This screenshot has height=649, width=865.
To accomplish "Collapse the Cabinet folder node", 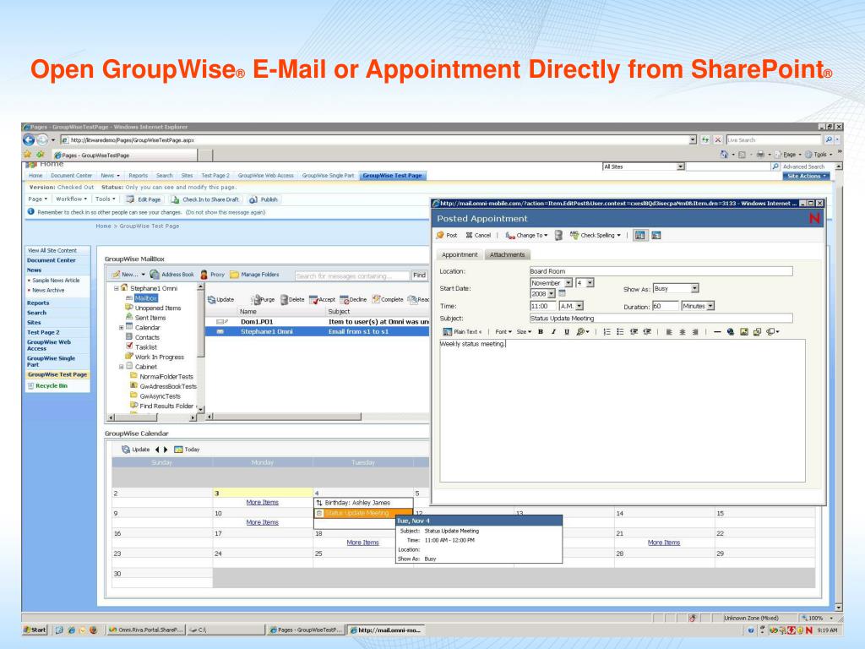I will (122, 367).
